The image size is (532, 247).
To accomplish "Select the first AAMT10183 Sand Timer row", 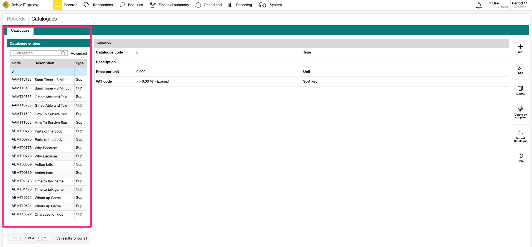I will [49, 80].
